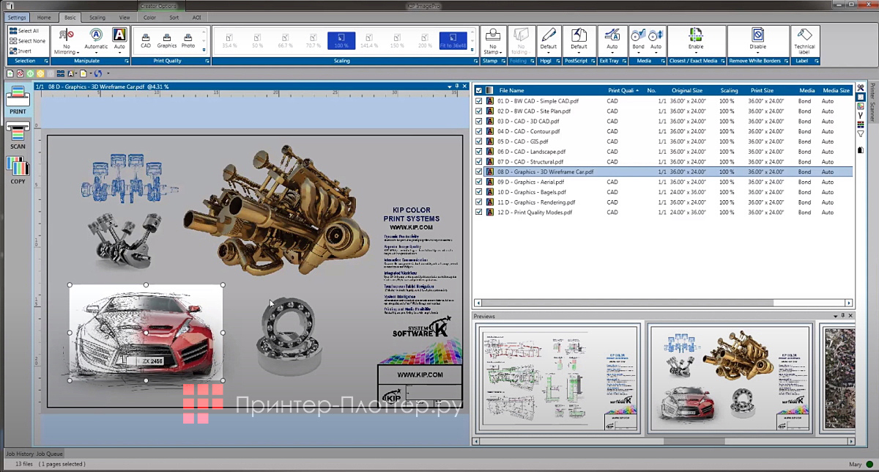The image size is (879, 472).
Task: Select the 100 % scaling preset
Action: coord(341,40)
